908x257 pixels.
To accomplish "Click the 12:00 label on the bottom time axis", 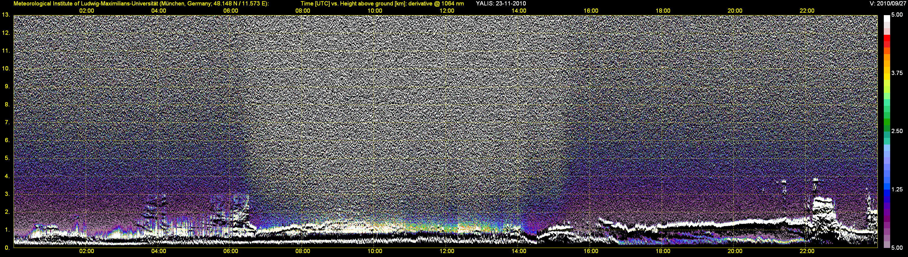I will click(447, 251).
